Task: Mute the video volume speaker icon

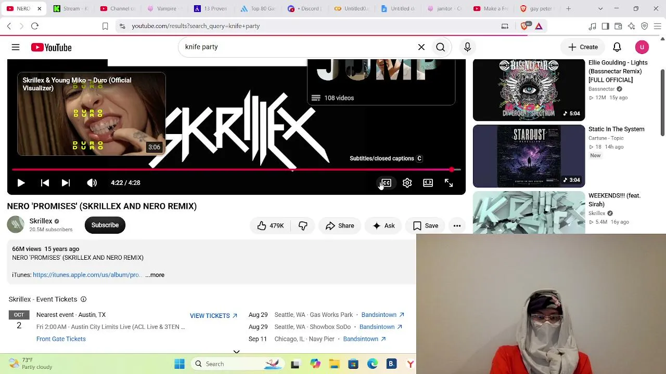Action: [x=92, y=183]
